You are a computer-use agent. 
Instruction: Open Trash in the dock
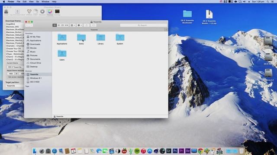point(242,151)
